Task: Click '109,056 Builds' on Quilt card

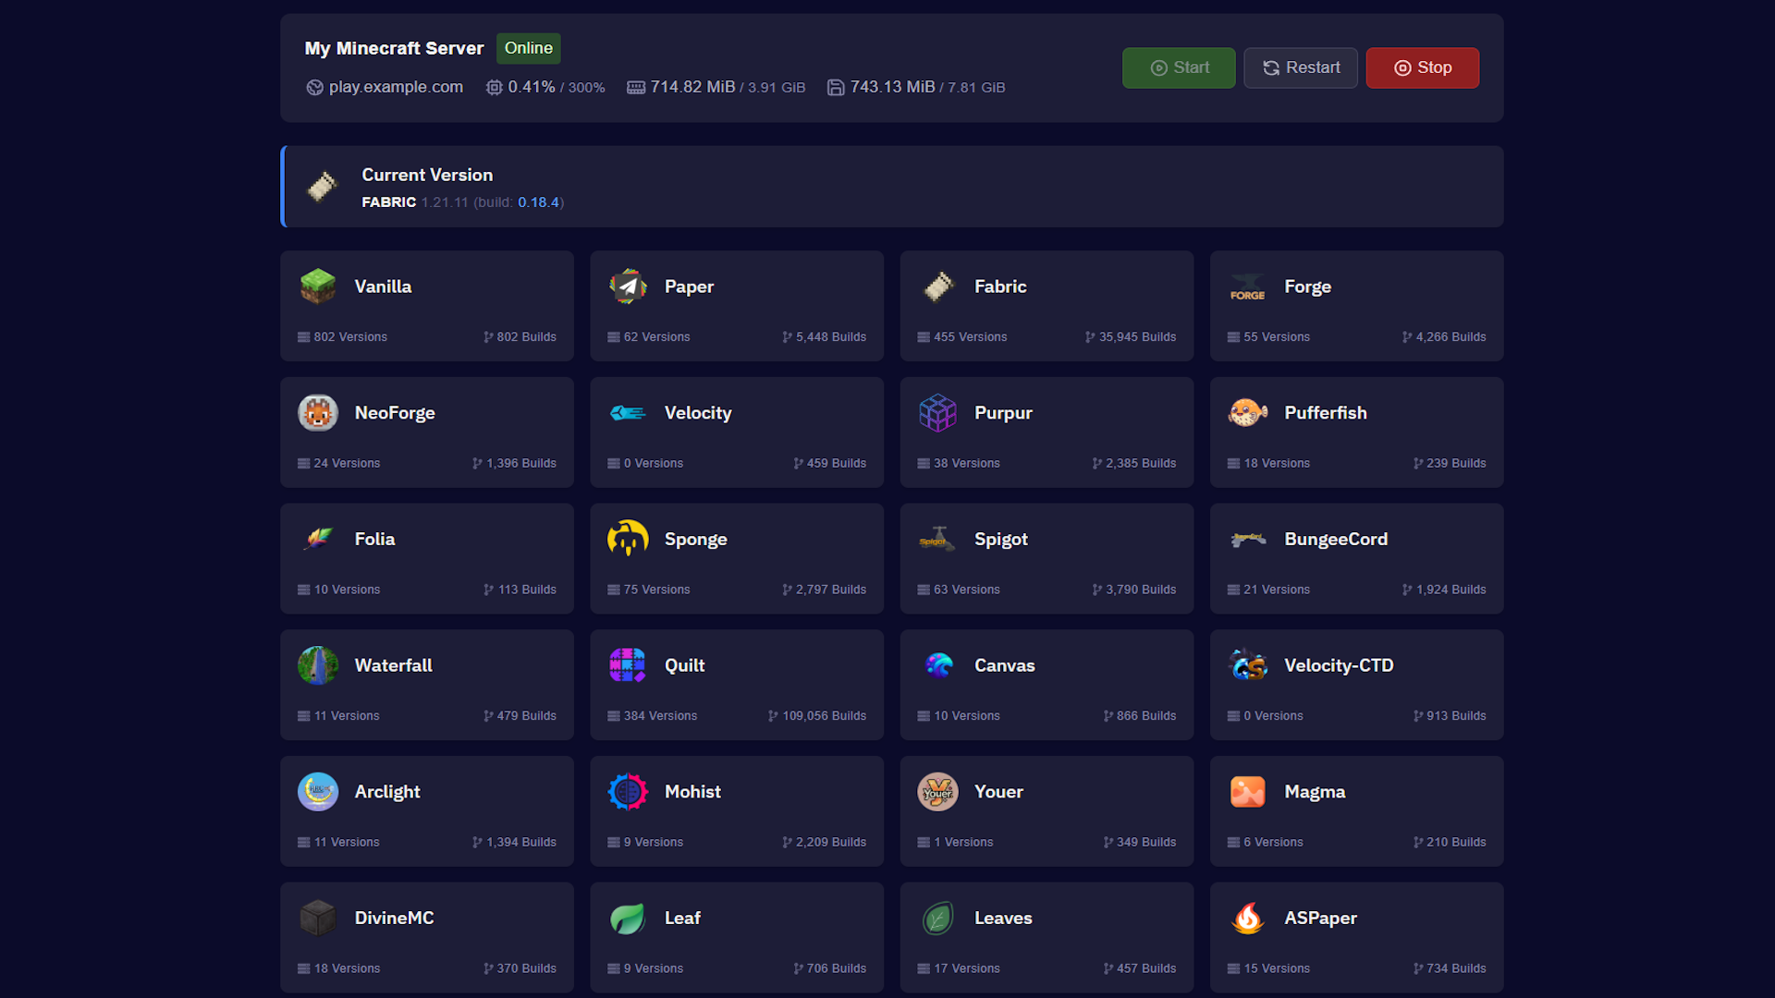Action: pyautogui.click(x=817, y=716)
